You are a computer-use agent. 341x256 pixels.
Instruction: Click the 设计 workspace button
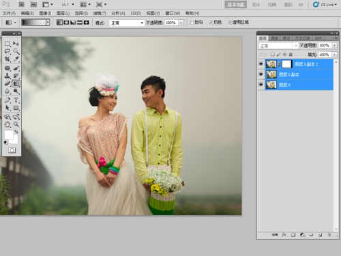pos(256,5)
